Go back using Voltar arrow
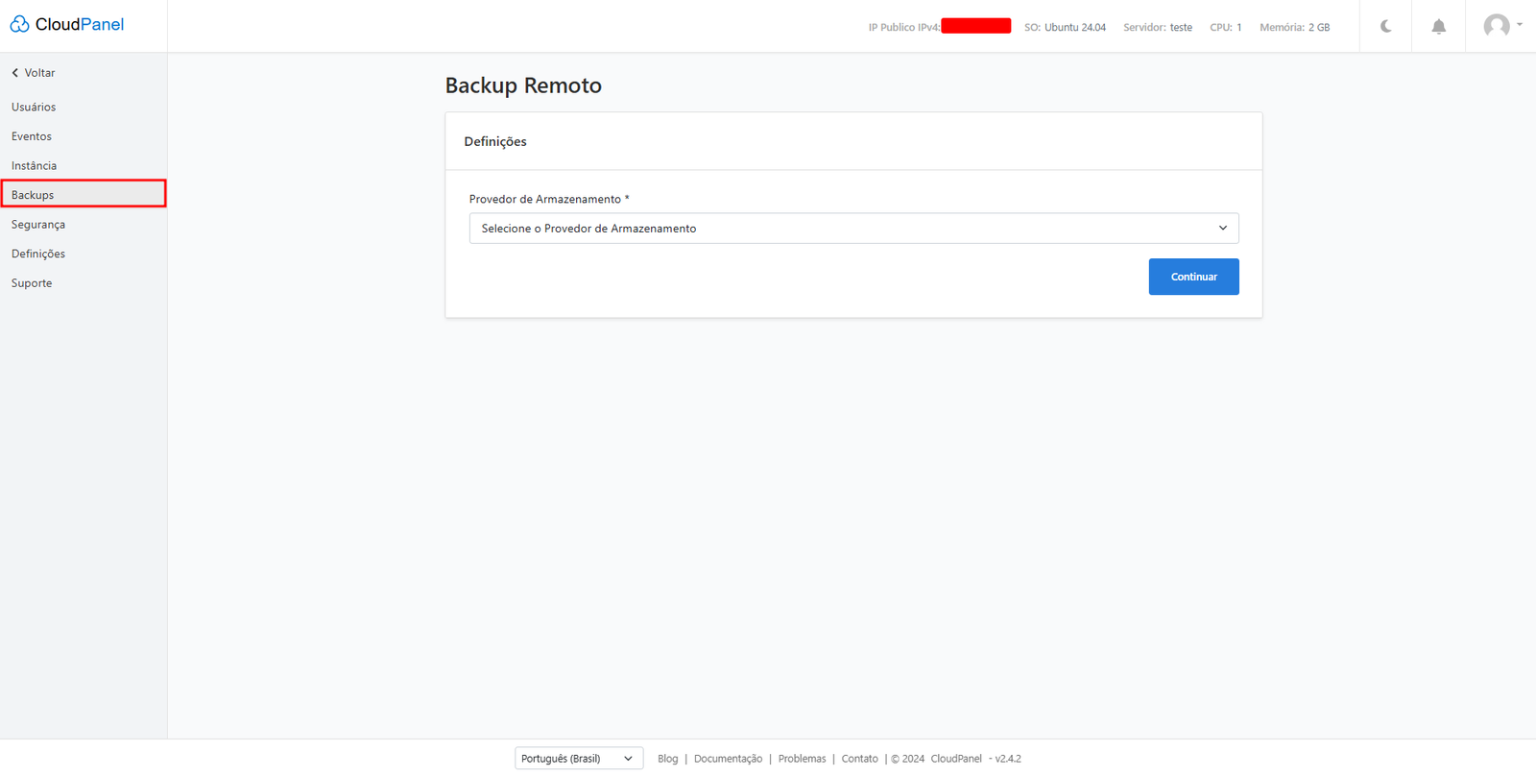The height and width of the screenshot is (776, 1536). [x=33, y=73]
